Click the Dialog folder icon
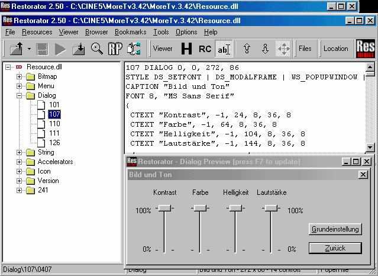Image resolution: width=378 pixels, height=276 pixels. click(30, 95)
